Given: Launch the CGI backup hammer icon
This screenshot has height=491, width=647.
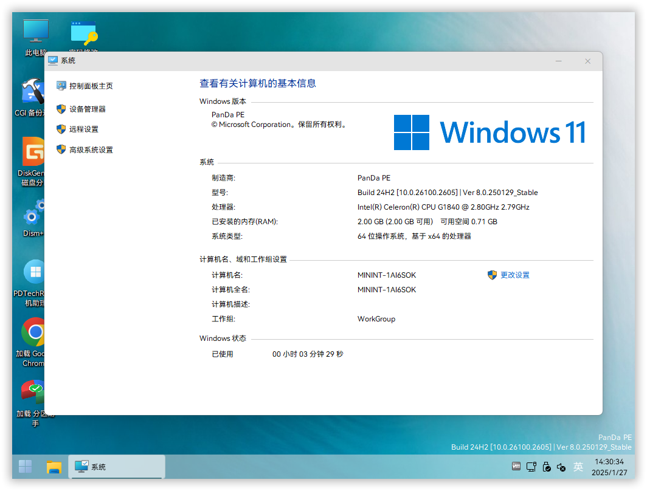Looking at the screenshot, I should [33, 91].
